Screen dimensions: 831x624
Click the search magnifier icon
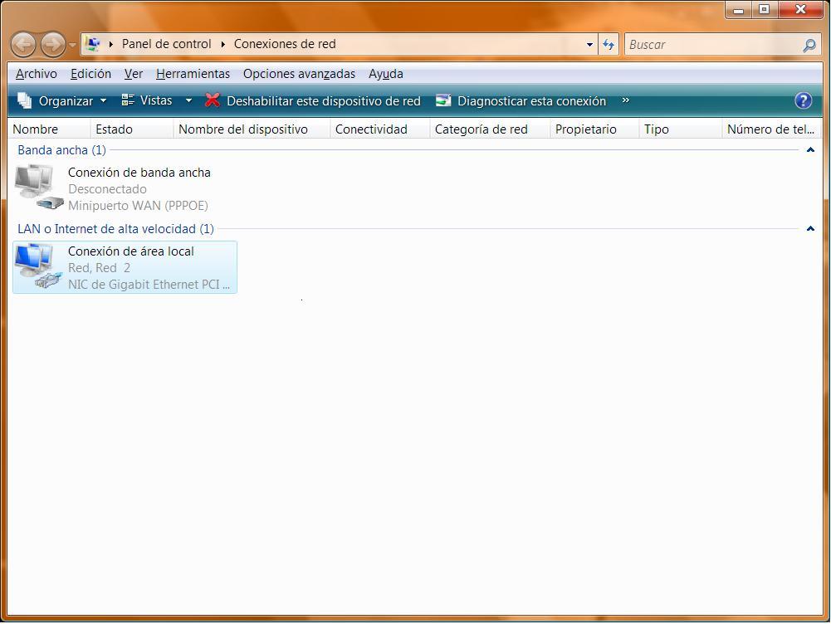tap(809, 45)
